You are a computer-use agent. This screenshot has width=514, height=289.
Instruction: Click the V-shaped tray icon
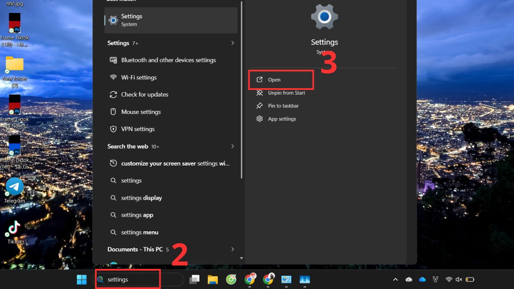coord(436,280)
